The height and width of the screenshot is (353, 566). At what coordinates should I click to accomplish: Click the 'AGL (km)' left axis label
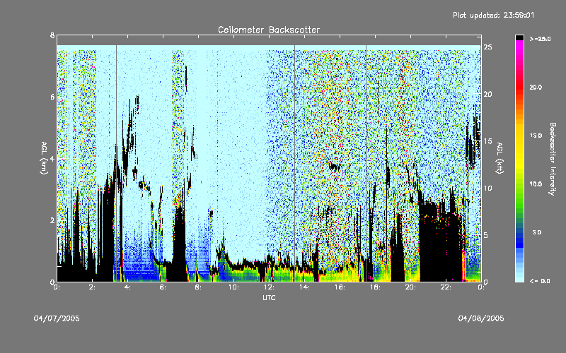point(44,158)
